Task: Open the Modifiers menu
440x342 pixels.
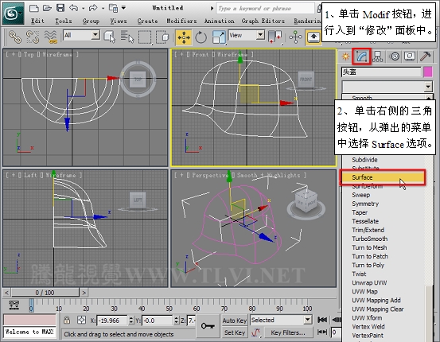Action: click(x=181, y=21)
